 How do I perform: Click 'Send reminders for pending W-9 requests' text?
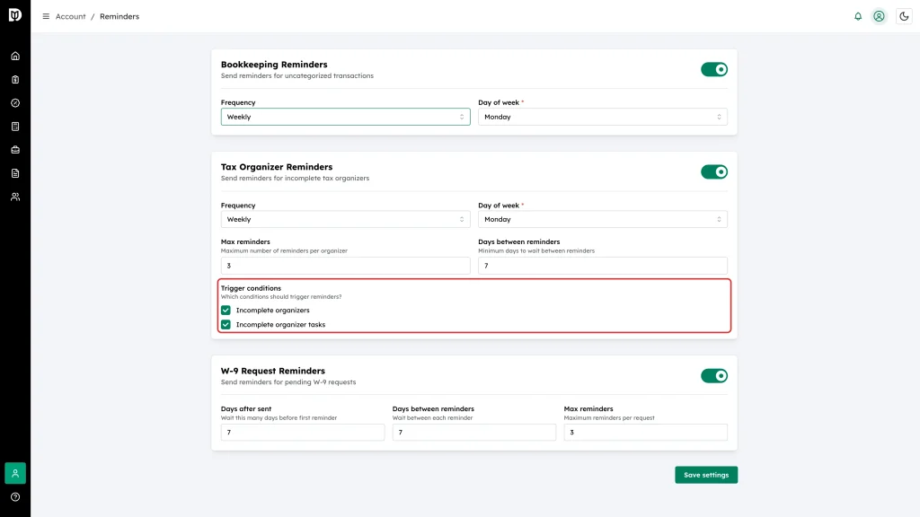[x=288, y=382]
